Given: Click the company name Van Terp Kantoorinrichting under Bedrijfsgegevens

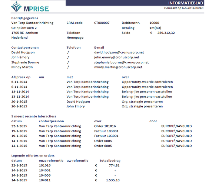Looking at the screenshot, I should click(x=32, y=23).
